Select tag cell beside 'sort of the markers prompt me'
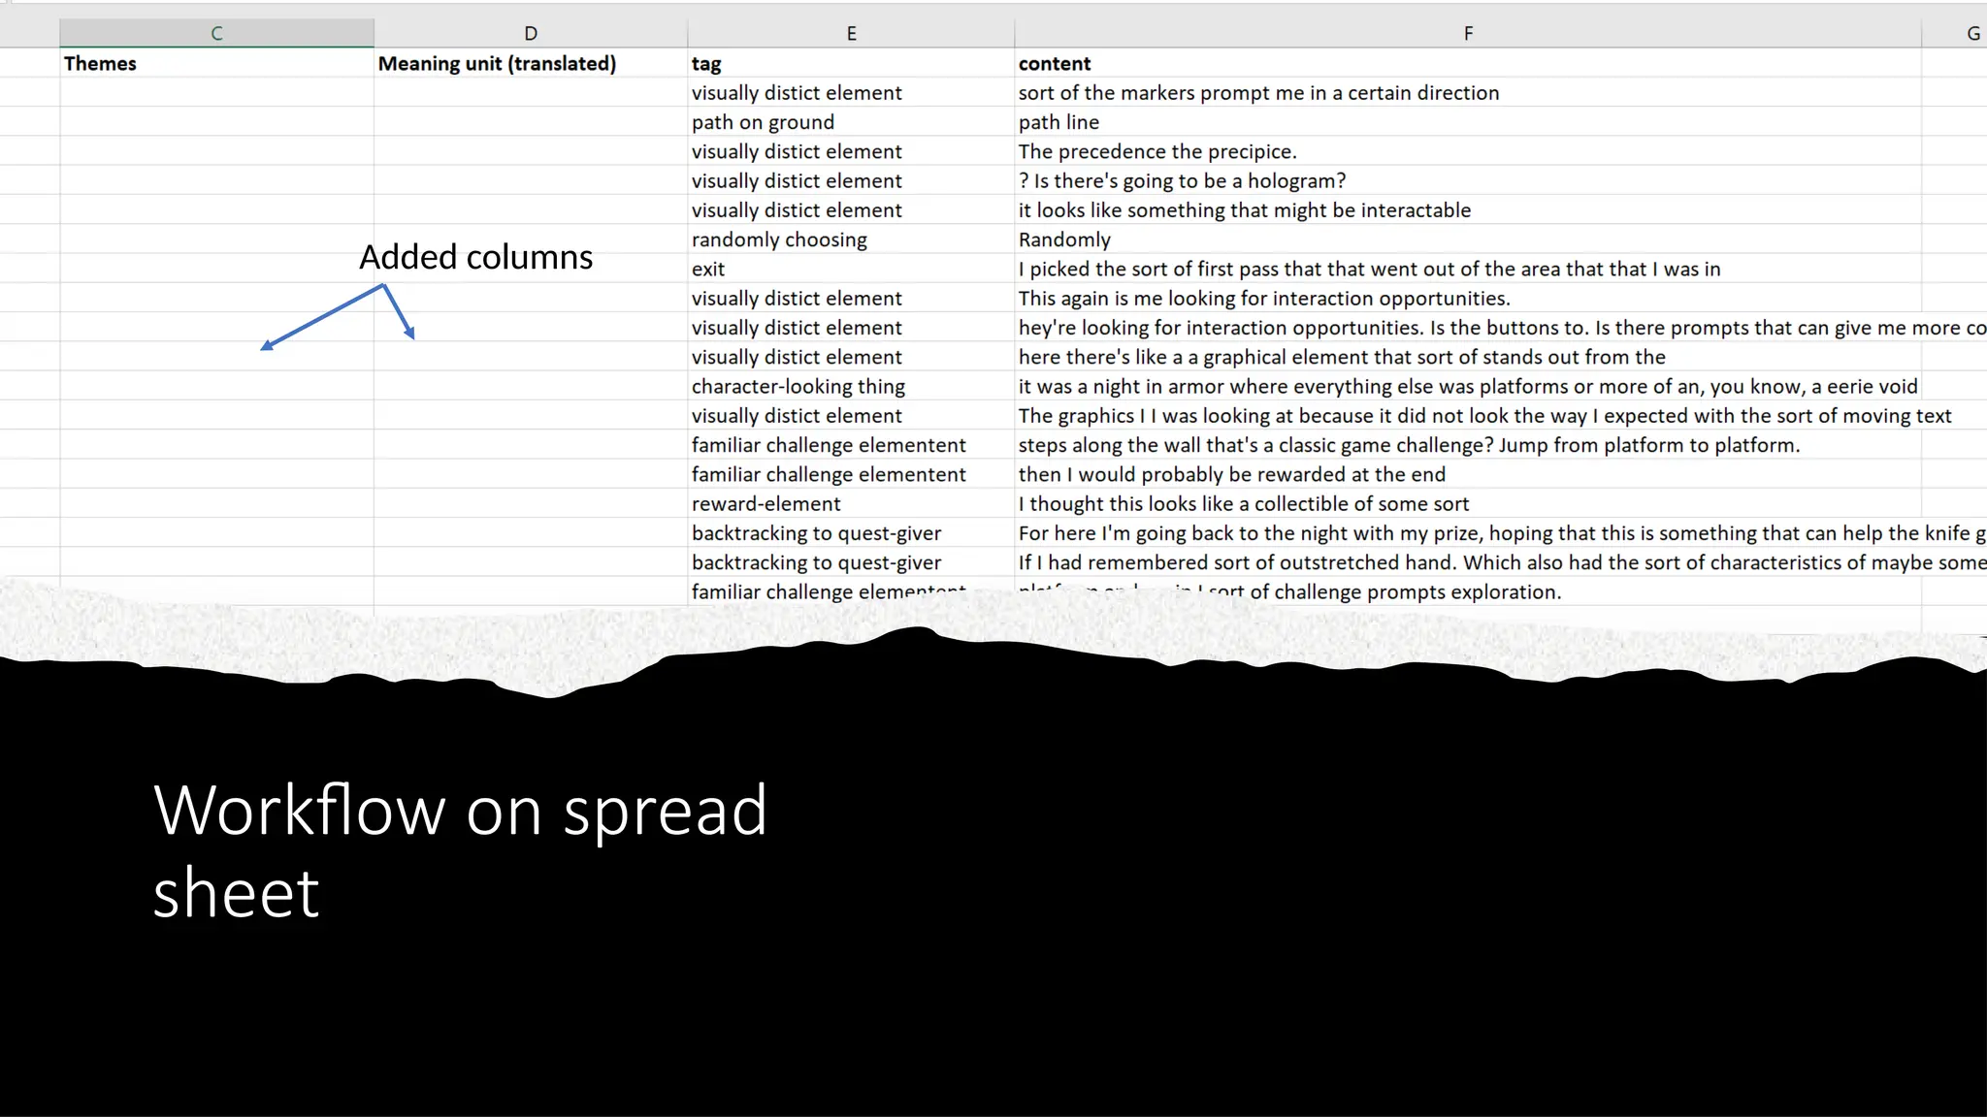 point(851,92)
